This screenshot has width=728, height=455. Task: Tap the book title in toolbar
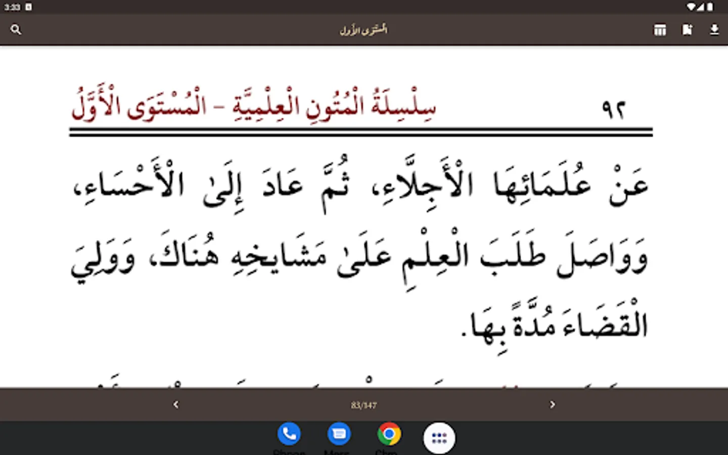pyautogui.click(x=363, y=29)
